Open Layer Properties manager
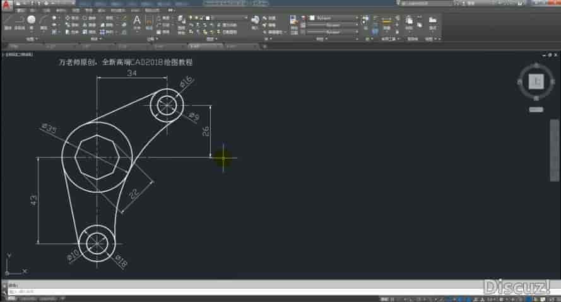 pyautogui.click(x=182, y=23)
